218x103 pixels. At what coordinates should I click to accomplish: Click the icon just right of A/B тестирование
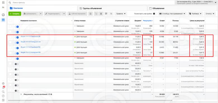tap(91, 14)
